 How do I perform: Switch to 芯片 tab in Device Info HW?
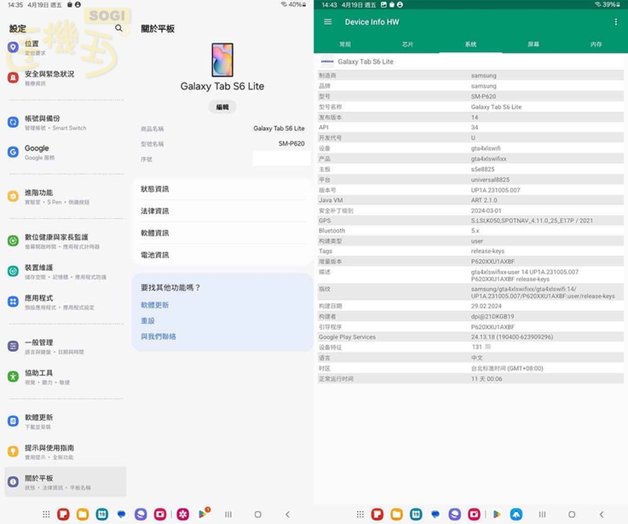click(407, 44)
